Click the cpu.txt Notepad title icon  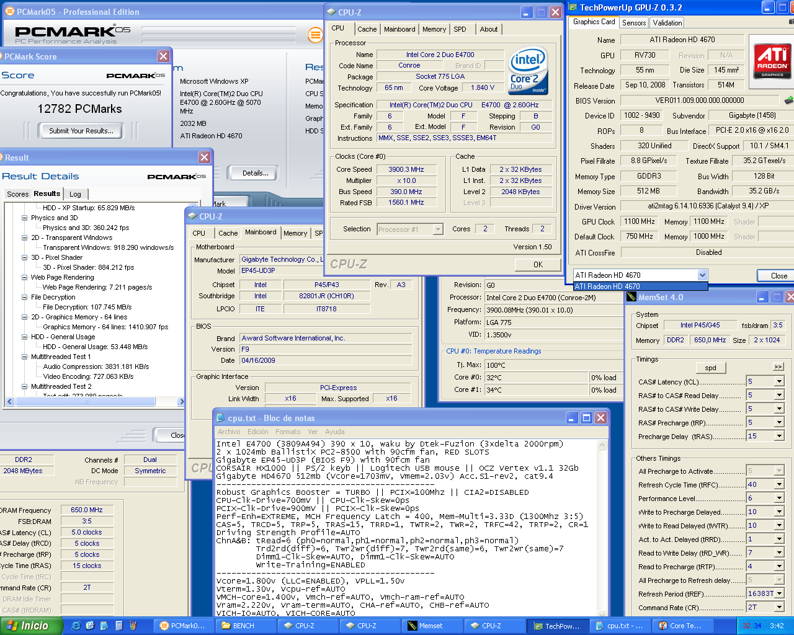coord(220,418)
